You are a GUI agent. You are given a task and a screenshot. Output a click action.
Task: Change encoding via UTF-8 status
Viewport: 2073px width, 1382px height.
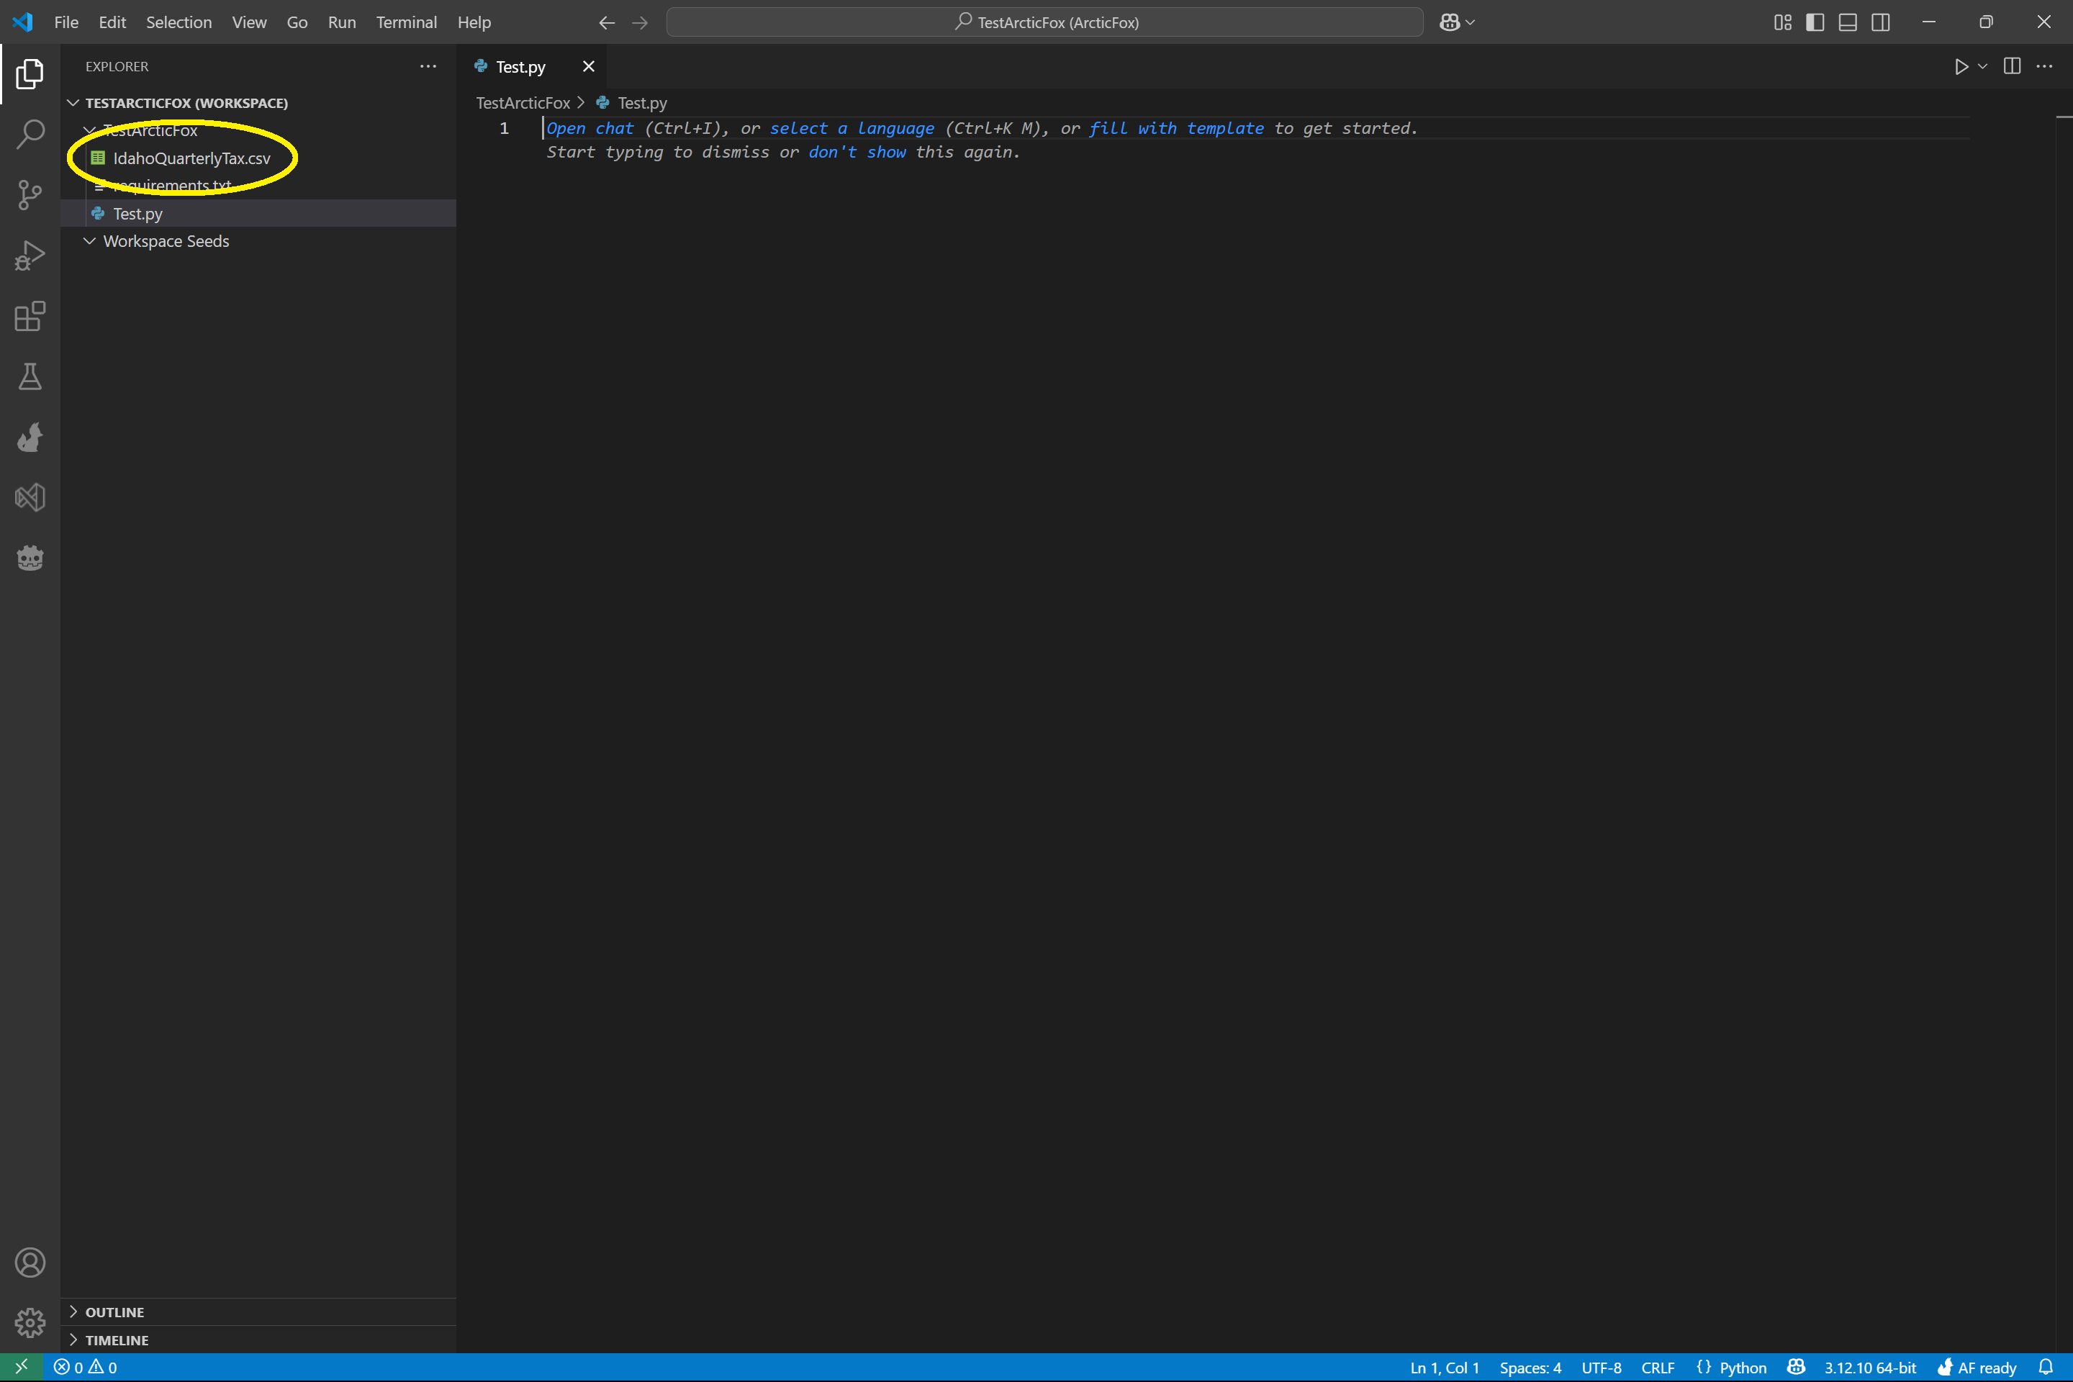click(1601, 1367)
